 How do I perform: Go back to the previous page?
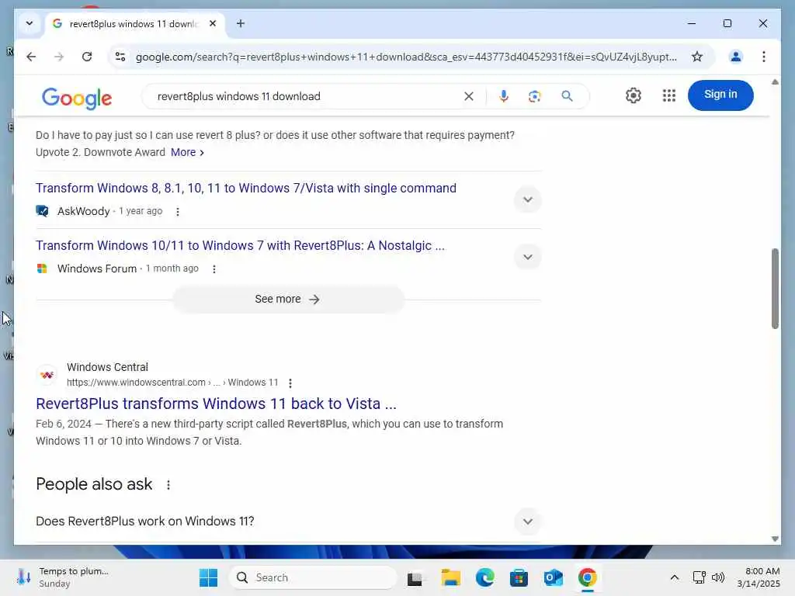31,57
